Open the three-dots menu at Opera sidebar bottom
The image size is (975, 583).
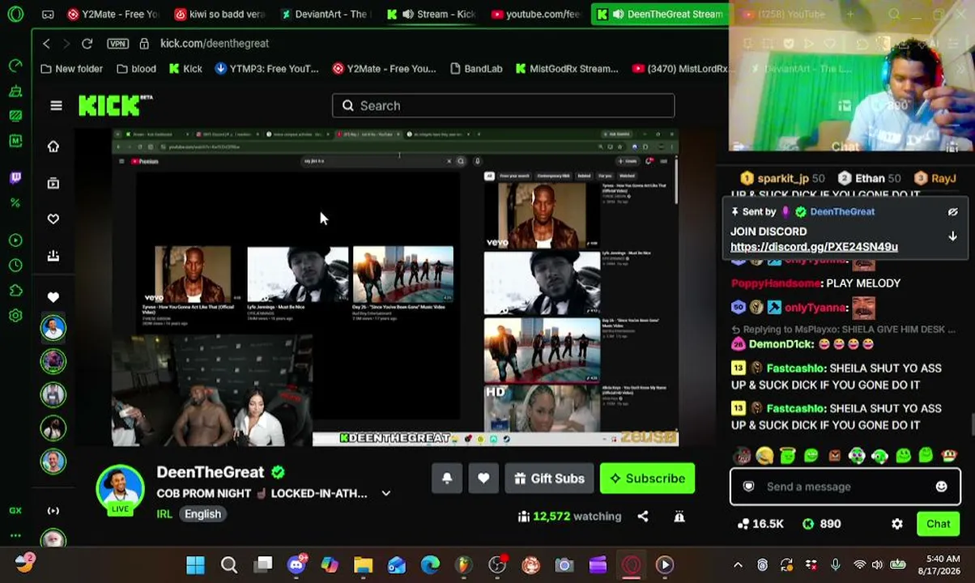(15, 535)
